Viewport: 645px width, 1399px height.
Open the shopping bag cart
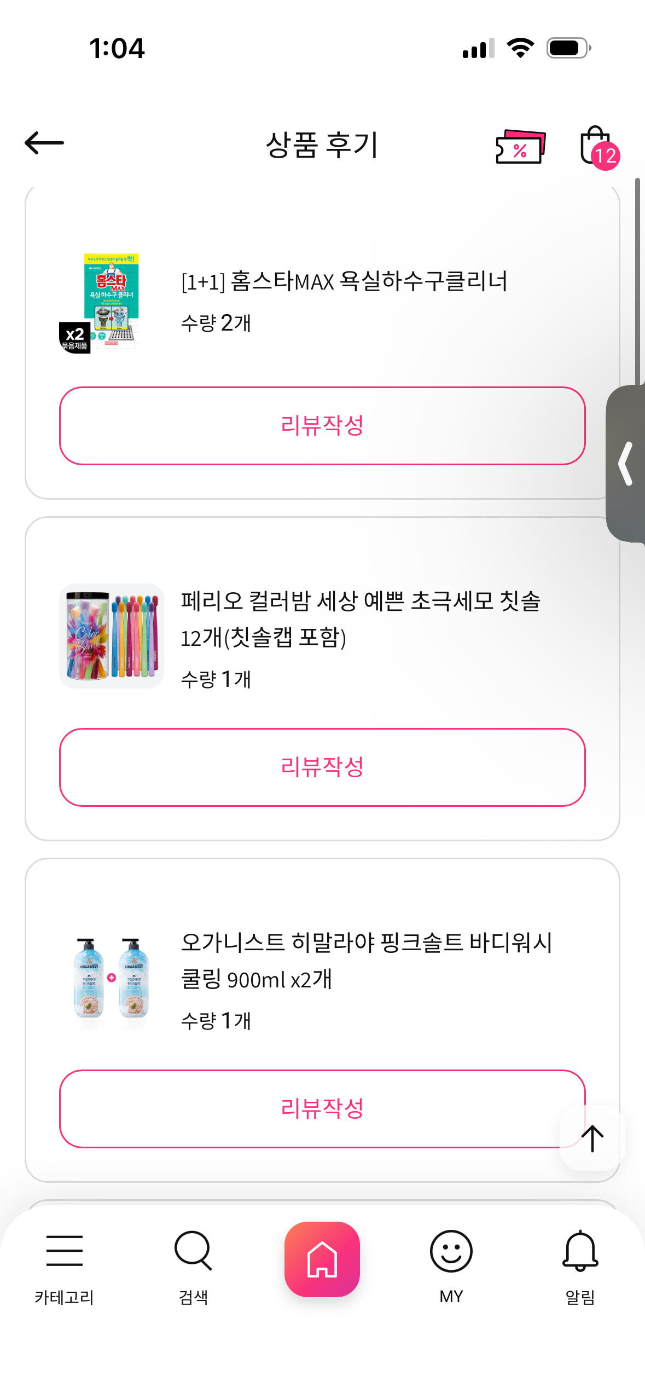(x=596, y=146)
